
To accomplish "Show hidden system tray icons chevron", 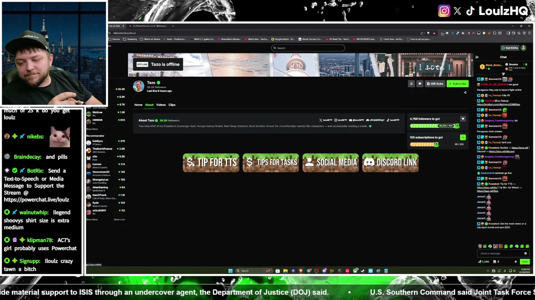I will (488, 271).
